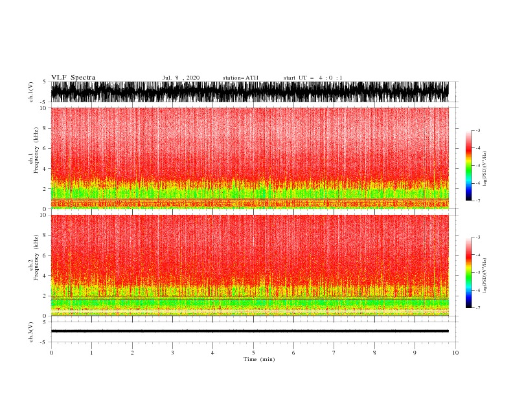Click the time axis tick label "5"
This screenshot has height=396, width=513.
253,353
